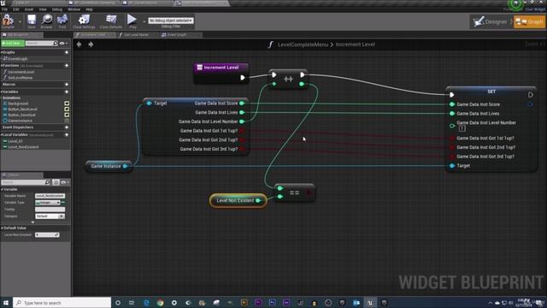547x308 pixels.
Task: Click the Save toolbar icon
Action: click(32, 21)
